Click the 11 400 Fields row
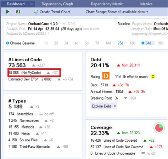This screenshot has width=168, height=159. [19, 134]
